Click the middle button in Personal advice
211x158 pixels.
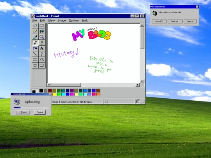coord(175,21)
